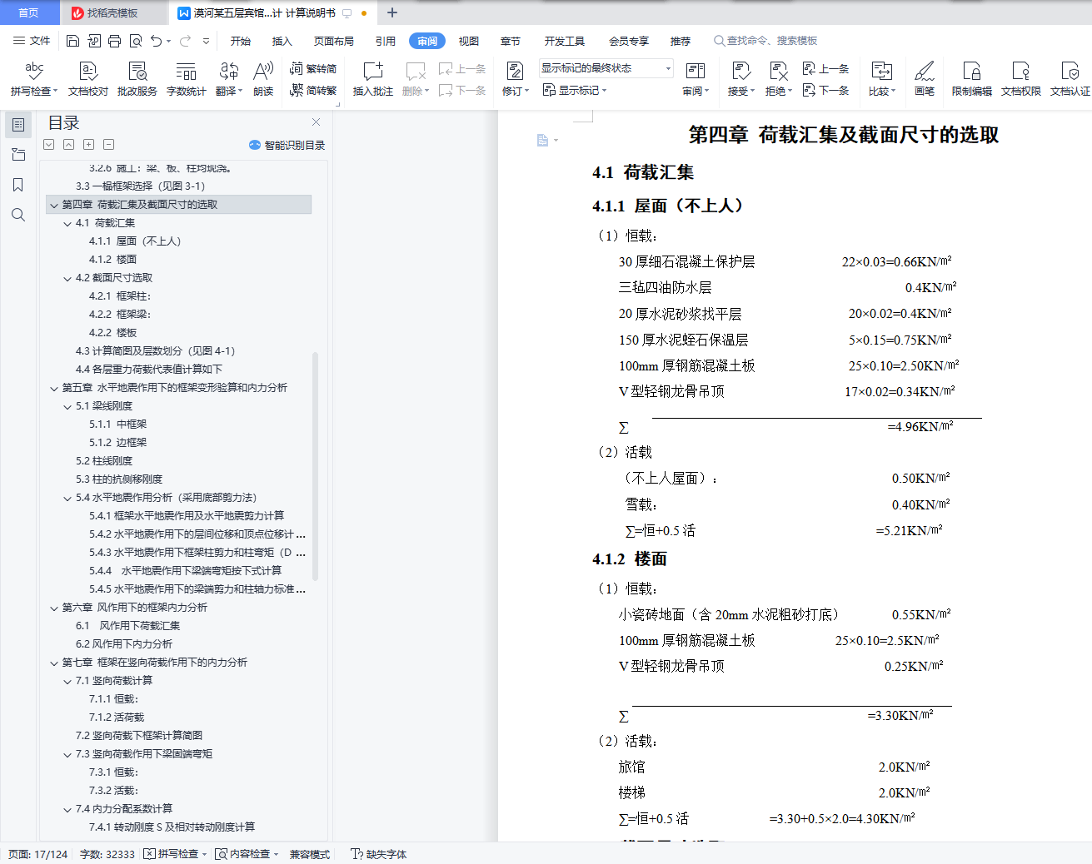Open the 开发工具 ribbon tab
Viewport: 1092px width, 864px height.
pos(565,41)
